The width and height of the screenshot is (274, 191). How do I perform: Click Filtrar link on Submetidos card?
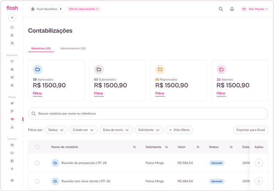click(x=99, y=93)
